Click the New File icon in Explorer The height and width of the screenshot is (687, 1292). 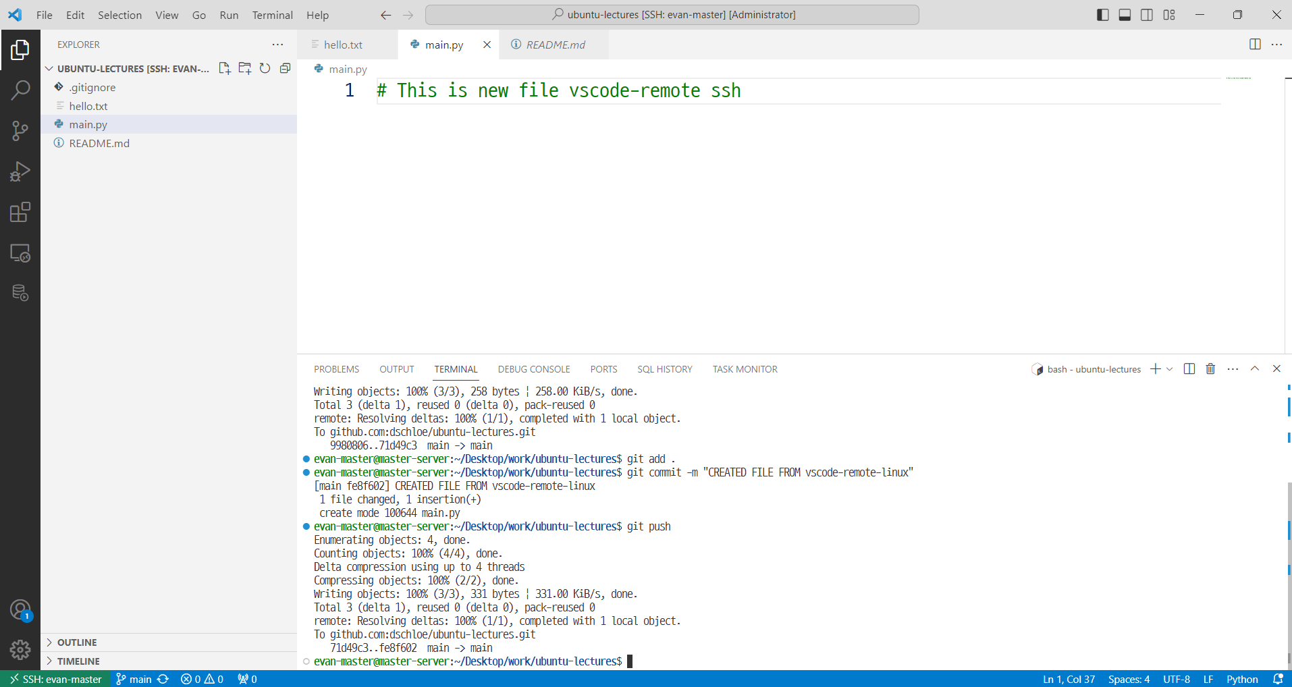tap(225, 68)
